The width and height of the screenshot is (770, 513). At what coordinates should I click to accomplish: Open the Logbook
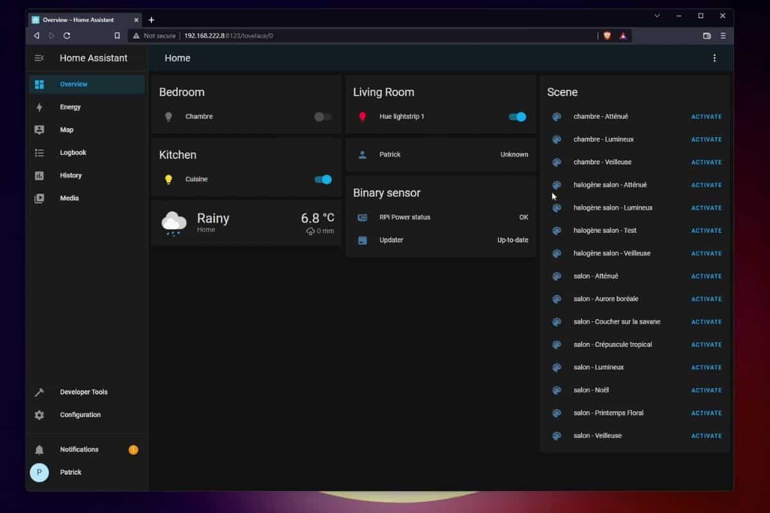[87, 153]
